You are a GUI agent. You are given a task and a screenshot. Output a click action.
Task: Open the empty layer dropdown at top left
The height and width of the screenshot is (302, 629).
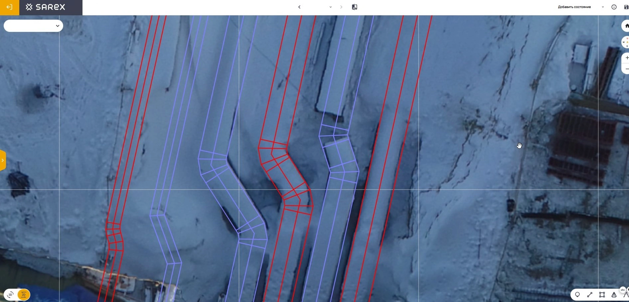pos(33,26)
